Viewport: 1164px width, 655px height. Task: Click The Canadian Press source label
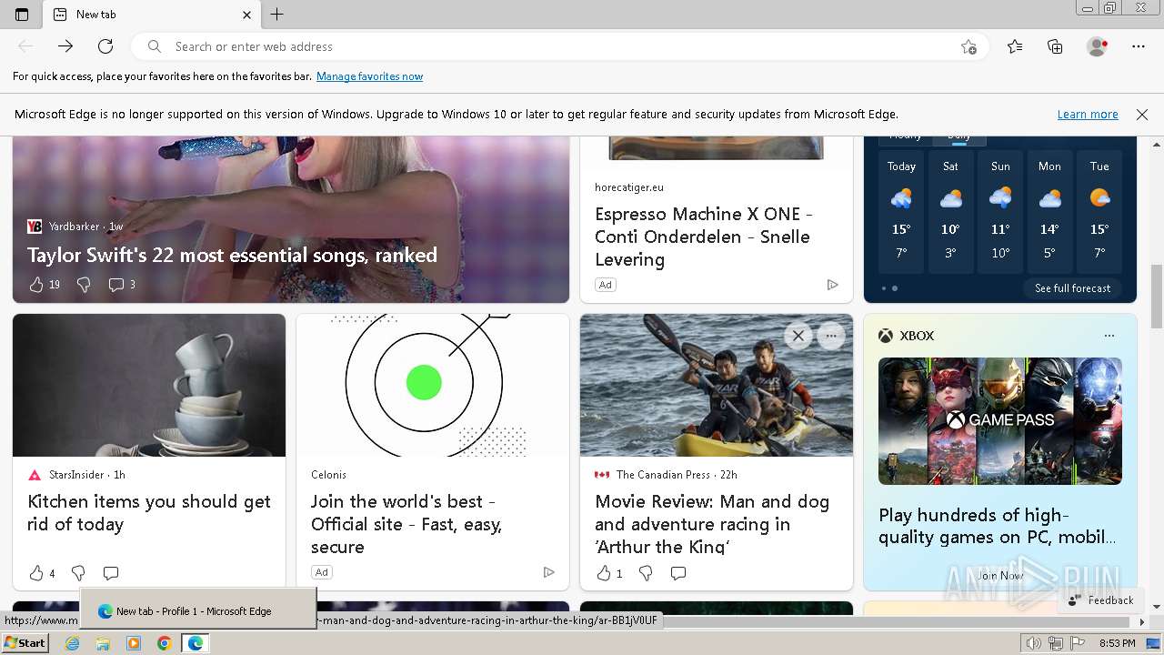point(663,475)
